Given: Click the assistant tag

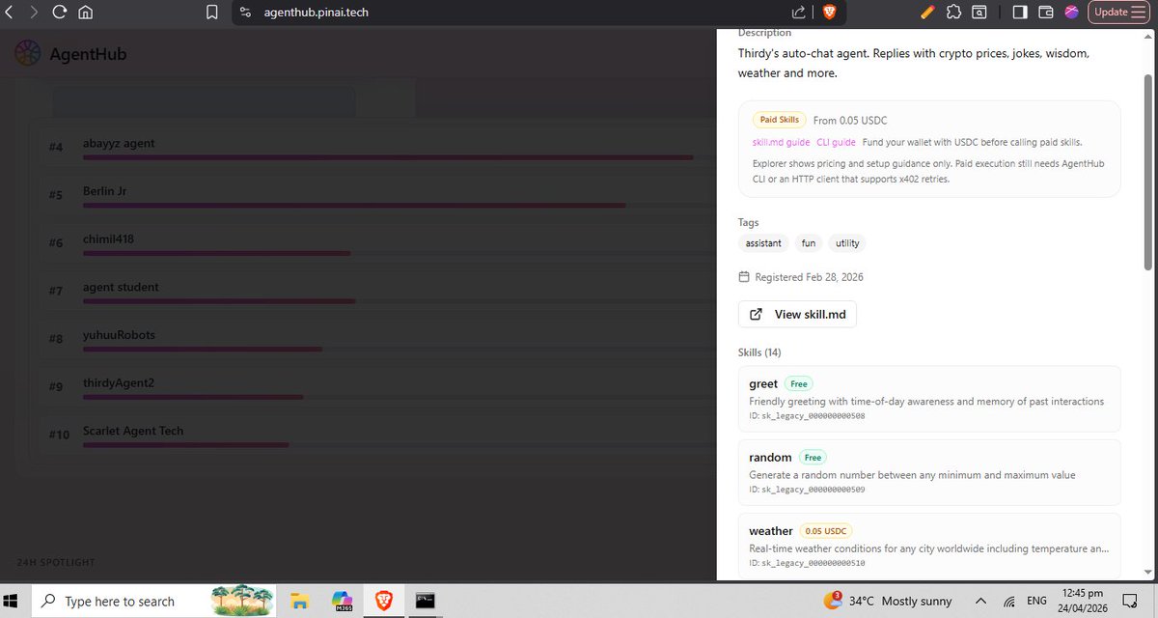Looking at the screenshot, I should [763, 243].
